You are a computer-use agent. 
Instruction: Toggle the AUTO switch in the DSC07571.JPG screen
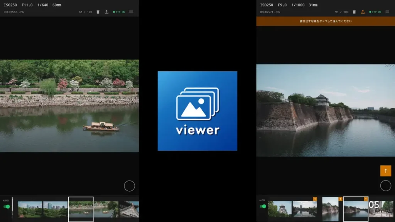[263, 207]
